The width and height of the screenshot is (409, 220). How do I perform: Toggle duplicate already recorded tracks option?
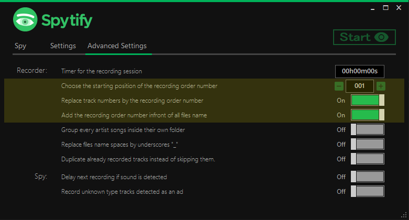click(367, 159)
